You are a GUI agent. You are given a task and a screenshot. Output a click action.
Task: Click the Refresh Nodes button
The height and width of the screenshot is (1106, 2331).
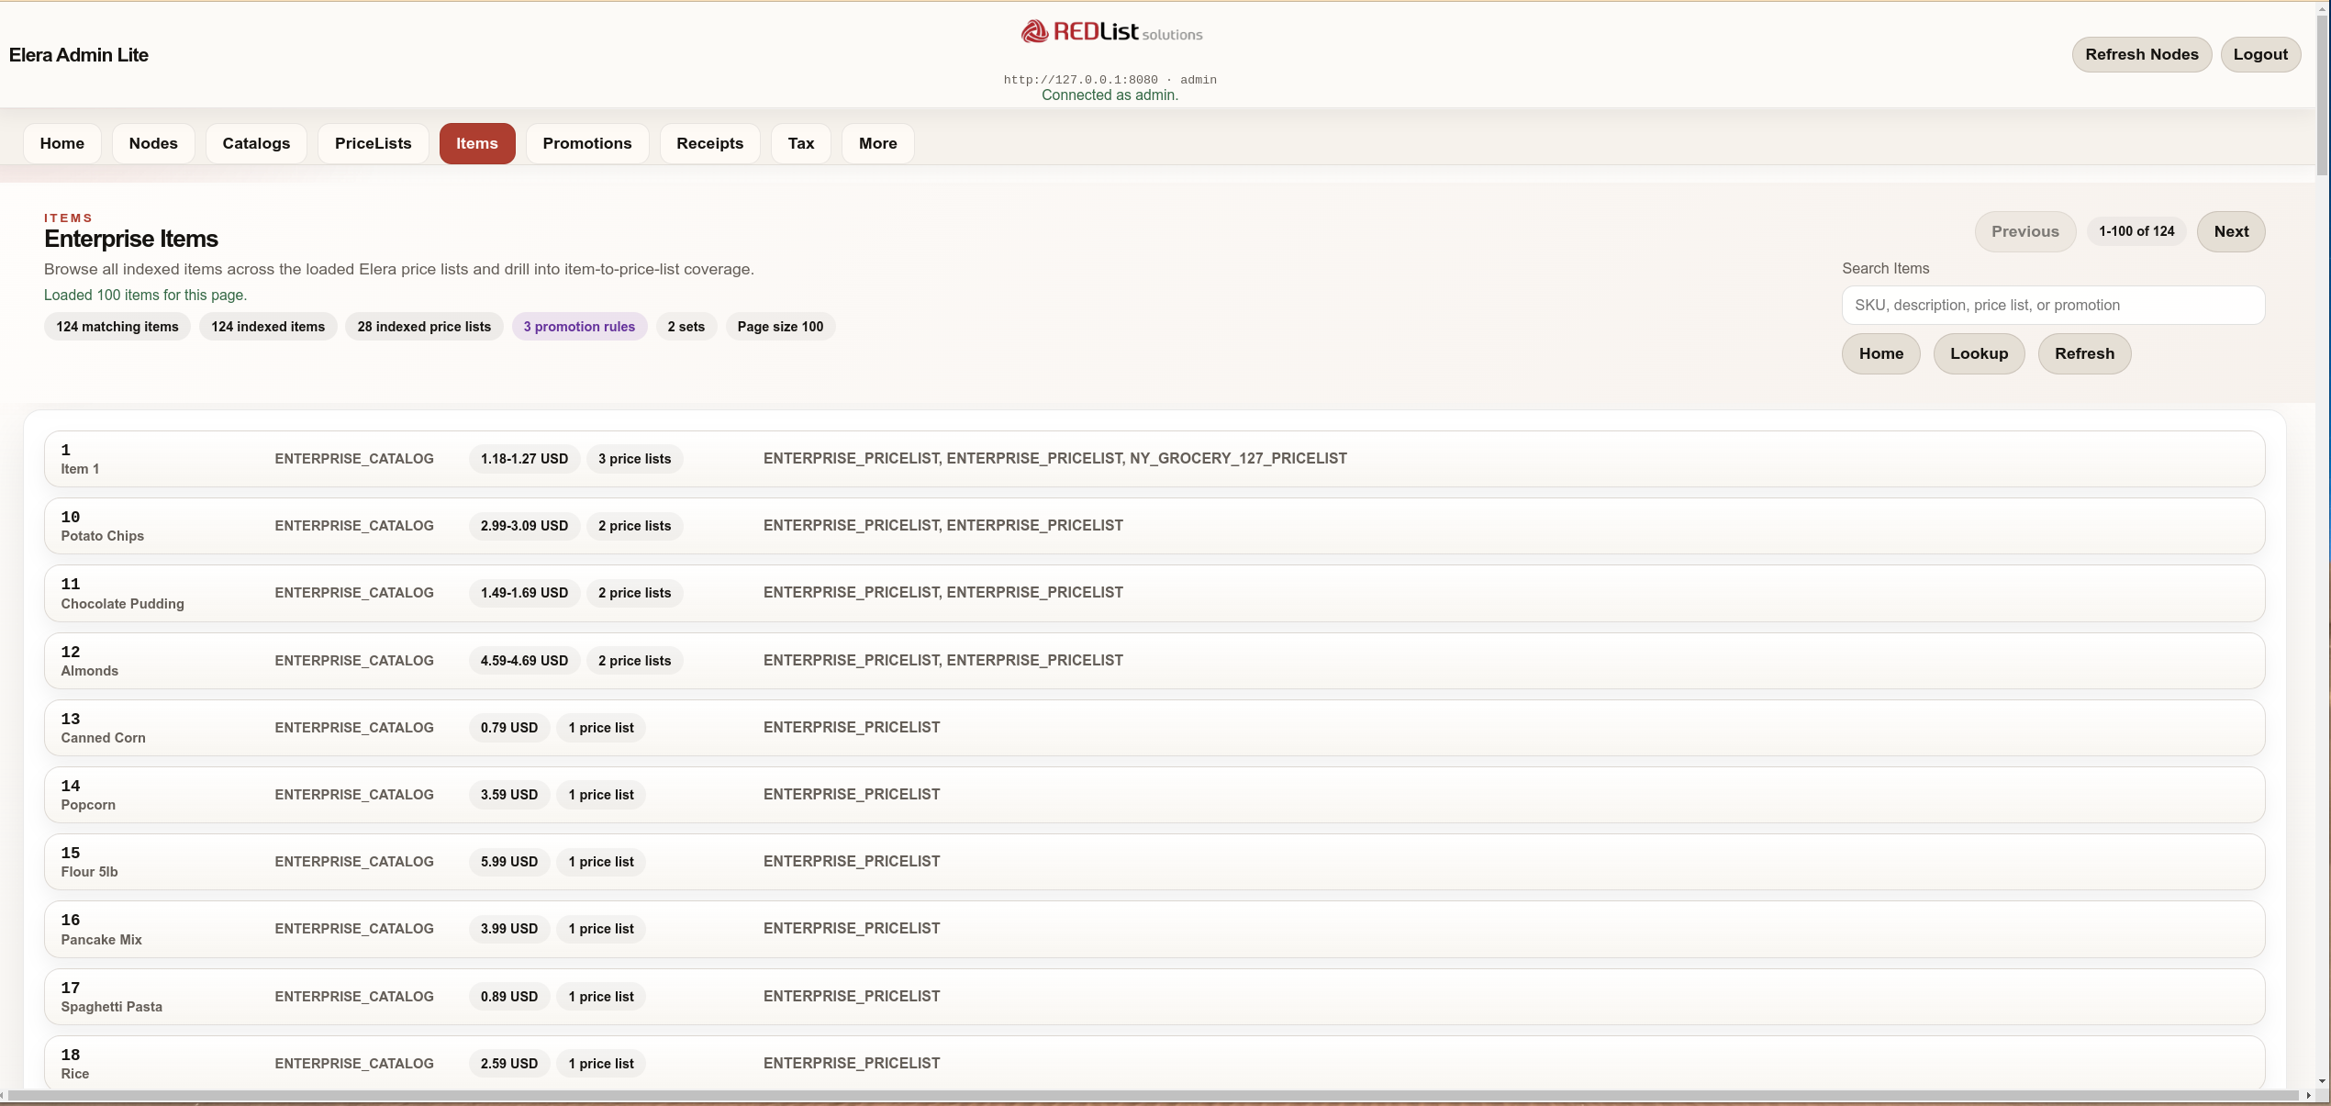(2142, 54)
